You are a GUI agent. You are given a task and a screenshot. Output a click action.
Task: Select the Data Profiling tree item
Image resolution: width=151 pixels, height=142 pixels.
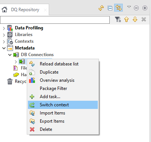tap(29, 28)
